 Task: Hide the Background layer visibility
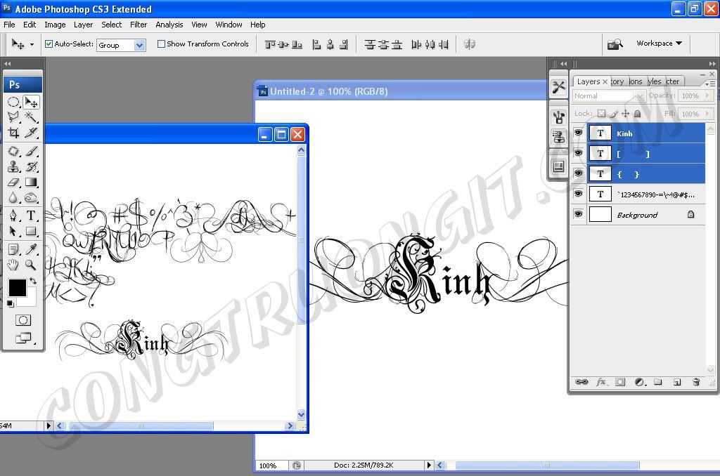(x=578, y=215)
